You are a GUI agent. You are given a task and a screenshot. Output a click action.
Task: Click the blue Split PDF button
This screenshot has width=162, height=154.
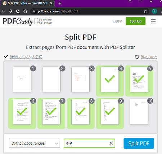(x=139, y=143)
